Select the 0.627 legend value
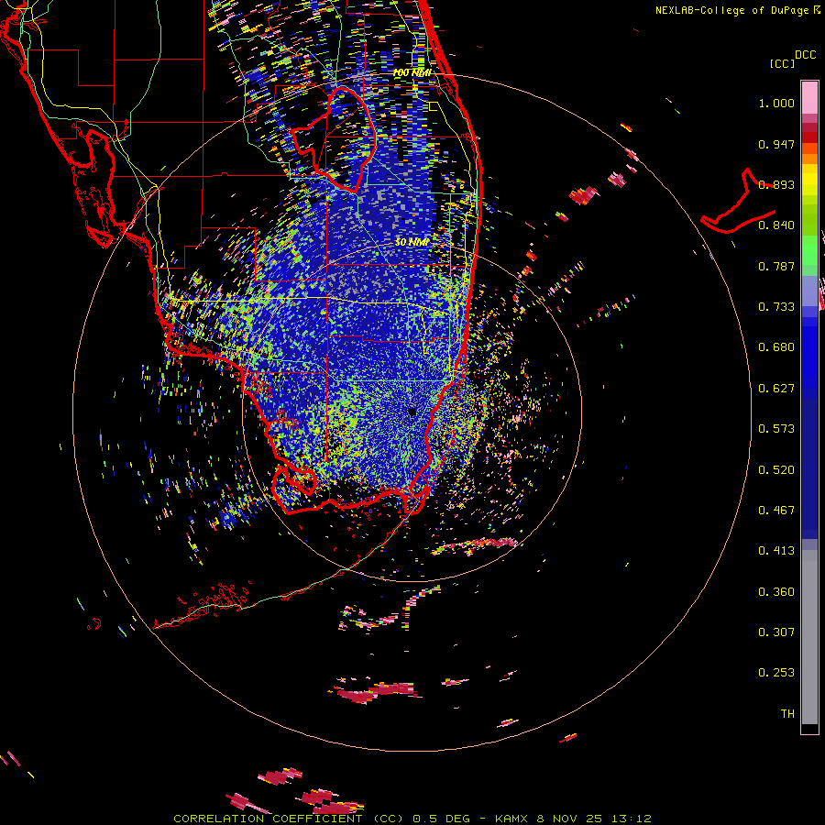Viewport: 825px width, 825px height. 776,389
